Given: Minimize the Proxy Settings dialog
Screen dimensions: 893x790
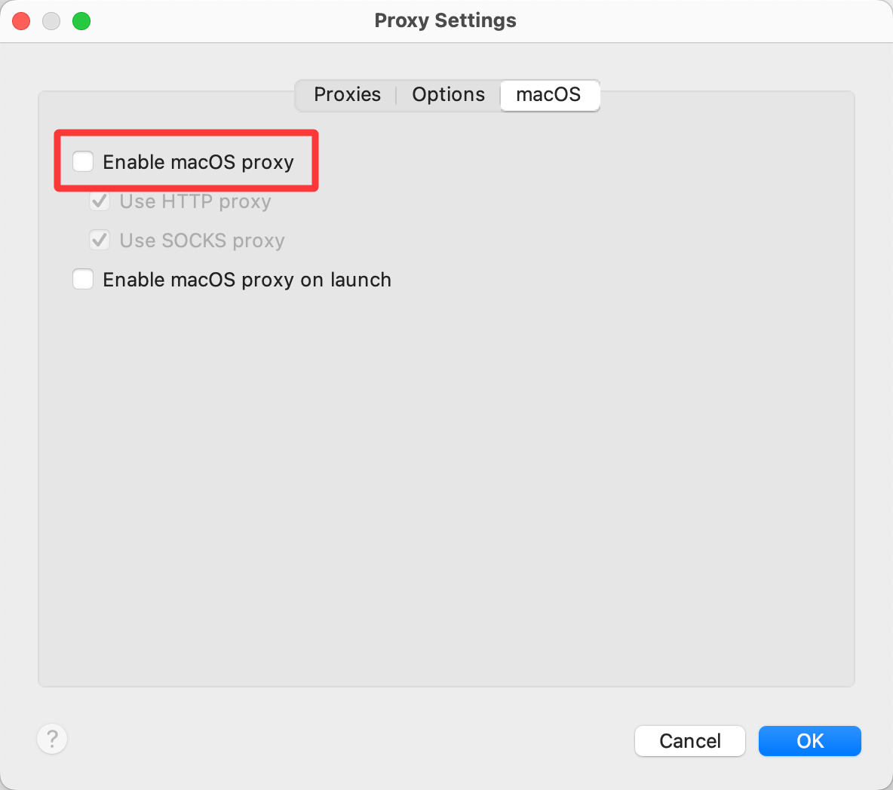Looking at the screenshot, I should 51,21.
